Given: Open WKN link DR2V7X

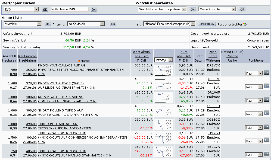Looking at the screenshot, I should (x=213, y=65).
